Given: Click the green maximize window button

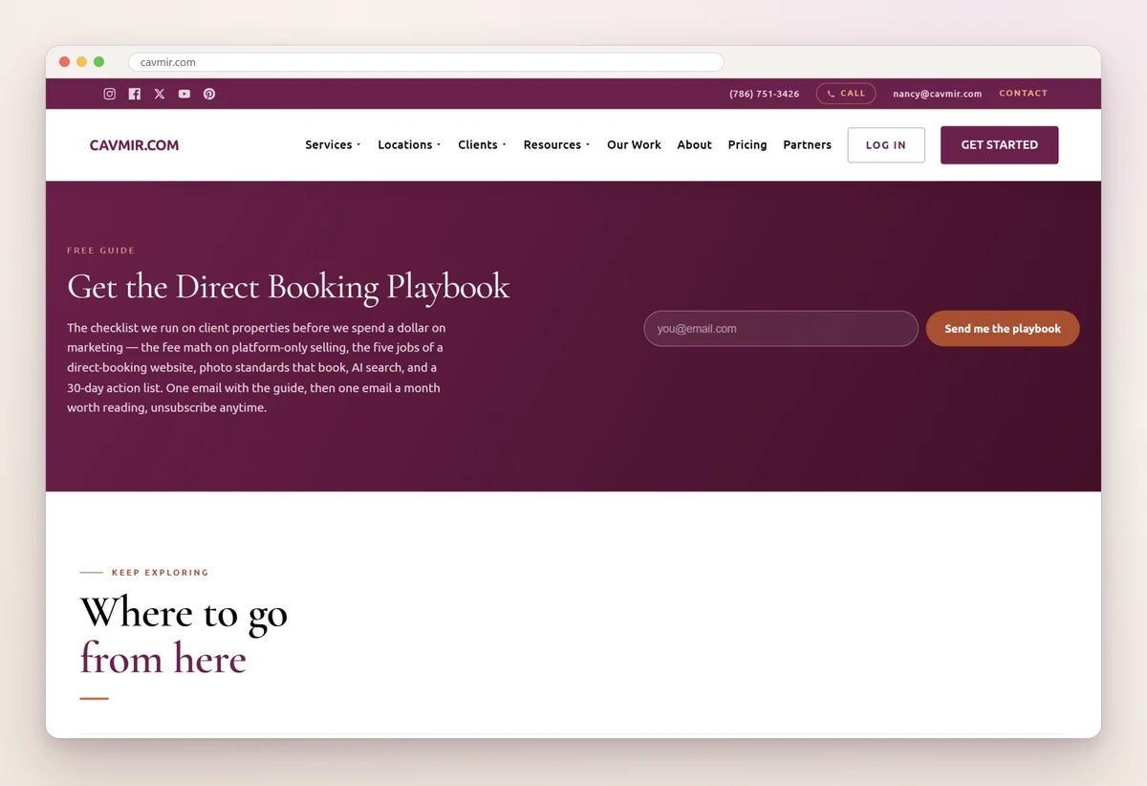Looking at the screenshot, I should coord(98,62).
